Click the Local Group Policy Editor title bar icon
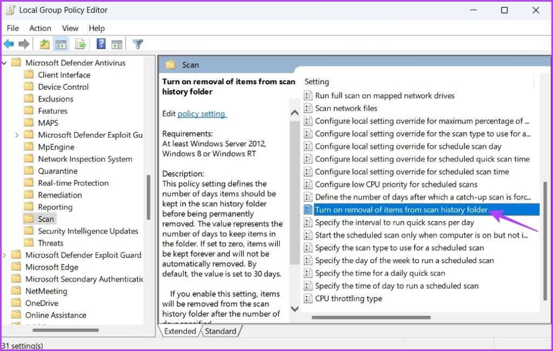Image resolution: width=553 pixels, height=351 pixels. pos(9,10)
